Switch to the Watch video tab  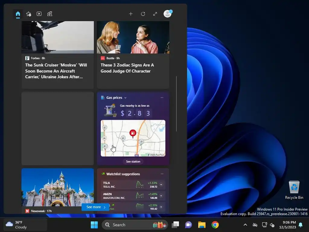39,14
